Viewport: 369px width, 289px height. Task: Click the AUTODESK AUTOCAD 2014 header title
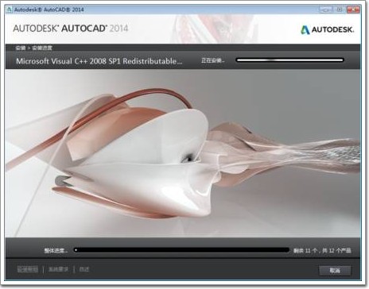coord(71,29)
